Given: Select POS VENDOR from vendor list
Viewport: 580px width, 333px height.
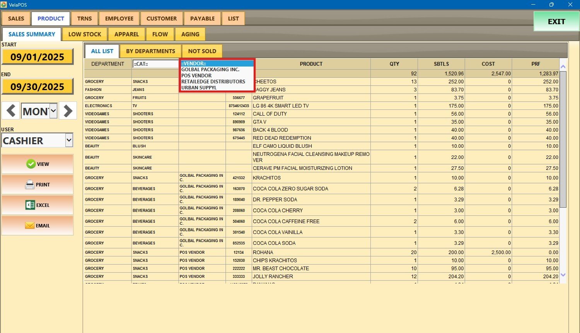Looking at the screenshot, I should [196, 75].
